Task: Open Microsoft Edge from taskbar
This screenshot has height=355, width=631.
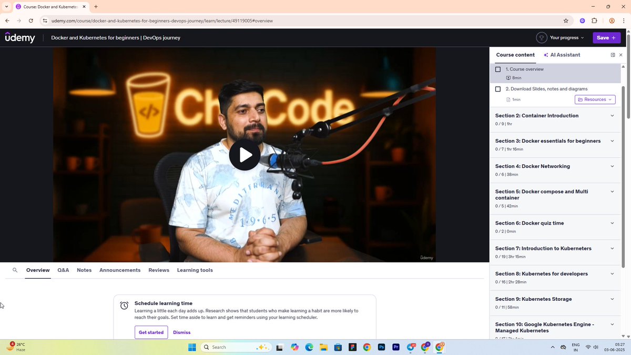Action: (x=309, y=347)
